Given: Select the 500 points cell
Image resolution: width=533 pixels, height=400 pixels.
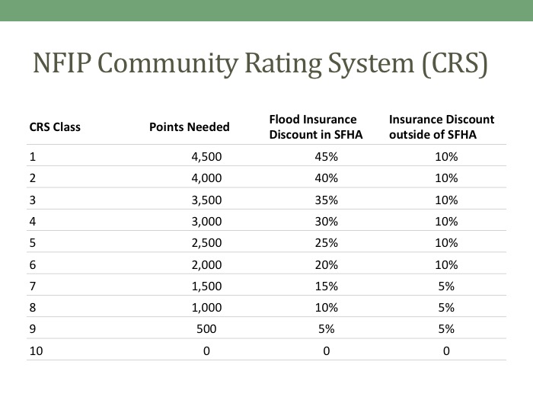Looking at the screenshot, I should pos(206,329).
